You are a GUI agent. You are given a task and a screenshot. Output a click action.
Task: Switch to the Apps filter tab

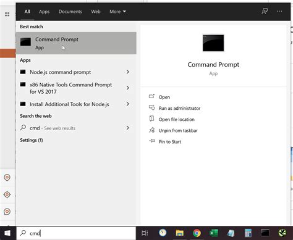(x=44, y=12)
